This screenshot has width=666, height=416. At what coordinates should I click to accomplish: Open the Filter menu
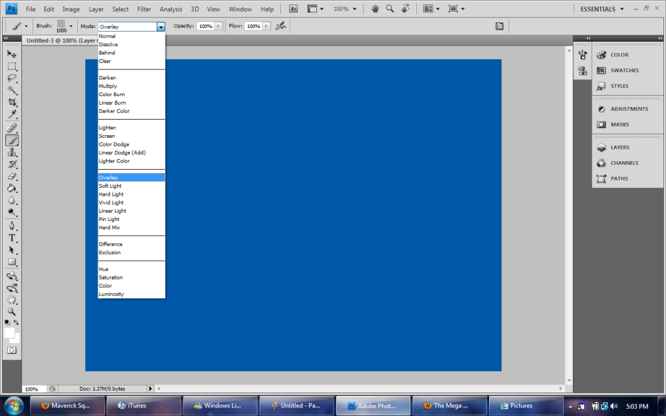[x=144, y=9]
